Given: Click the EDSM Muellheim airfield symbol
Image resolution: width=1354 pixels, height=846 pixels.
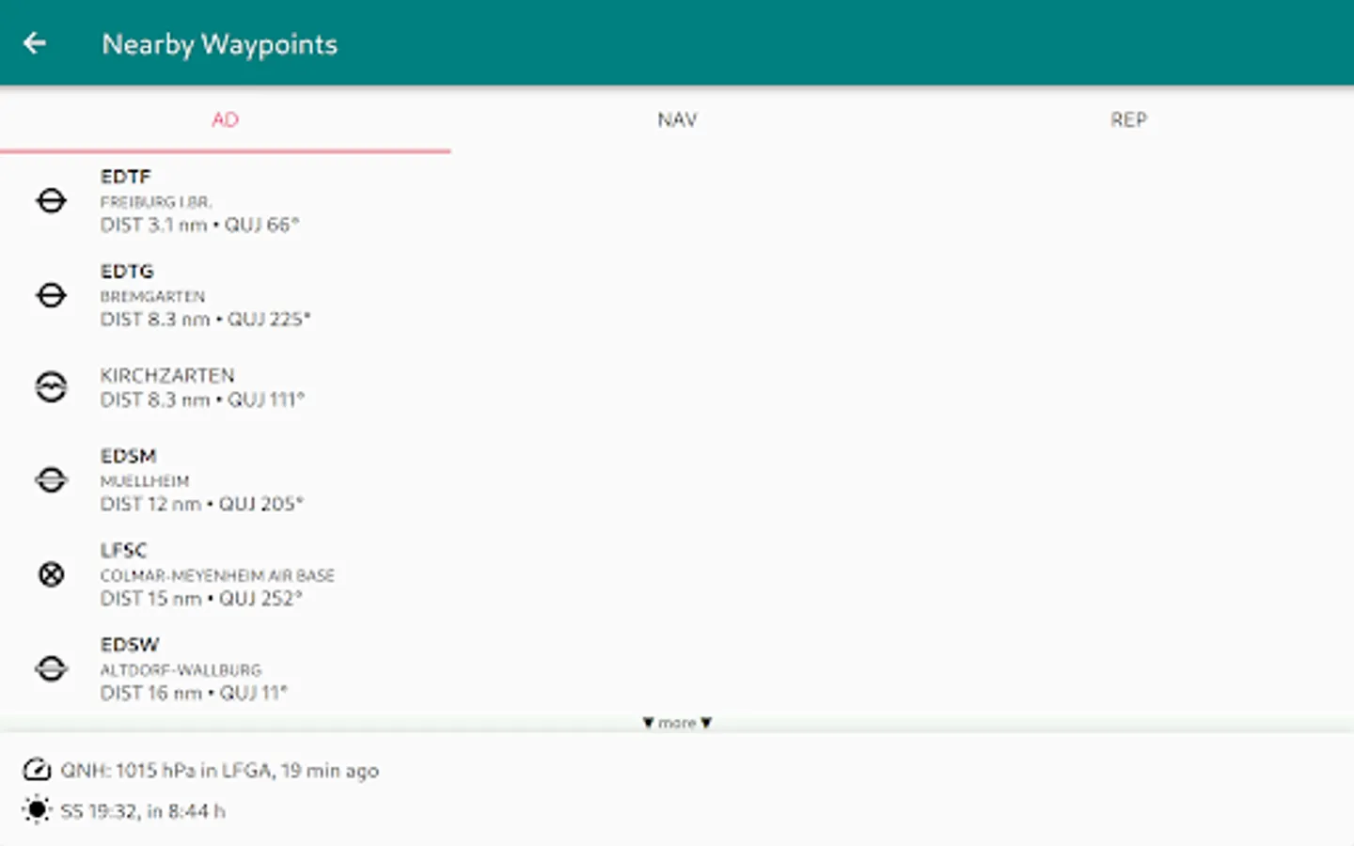Looking at the screenshot, I should 51,479.
